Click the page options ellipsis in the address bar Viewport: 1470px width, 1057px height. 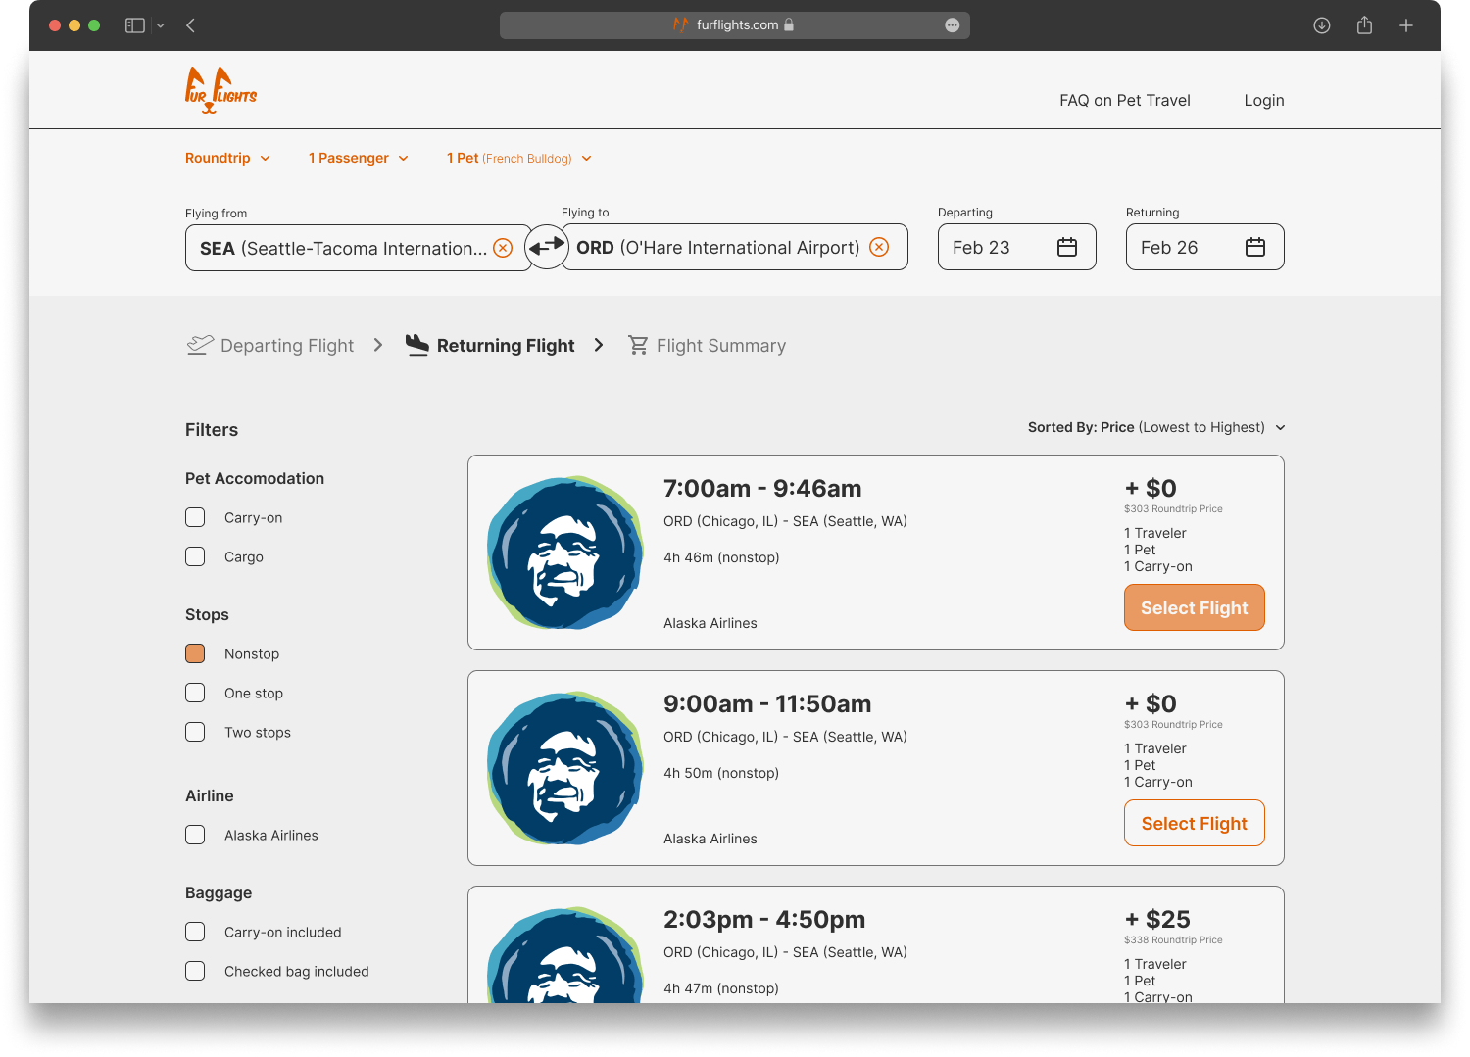(x=952, y=25)
